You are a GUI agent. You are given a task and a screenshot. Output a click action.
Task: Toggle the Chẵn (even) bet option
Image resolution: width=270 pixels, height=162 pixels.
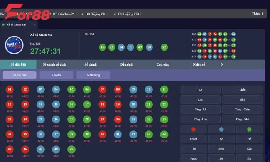242,90
